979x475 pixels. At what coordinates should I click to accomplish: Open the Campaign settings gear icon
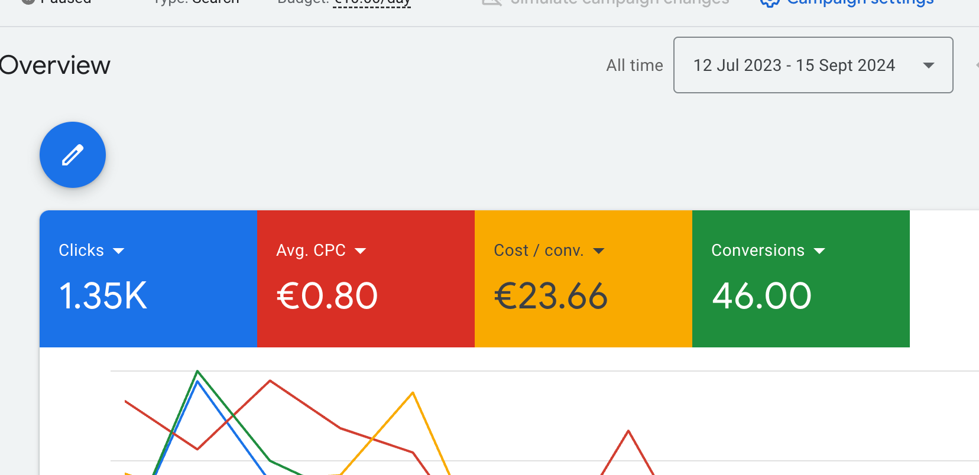(769, 2)
